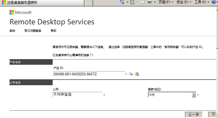Viewport: 218px width, 118px height.
Task: Click the RSS feeds icon
Action: [132, 2]
